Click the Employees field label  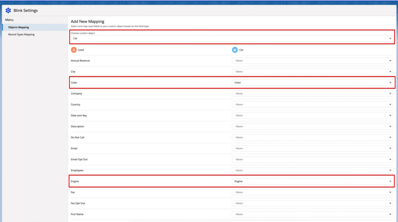pos(77,170)
